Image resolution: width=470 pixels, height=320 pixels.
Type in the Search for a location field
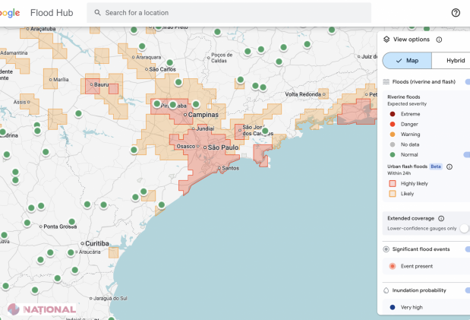coord(228,13)
